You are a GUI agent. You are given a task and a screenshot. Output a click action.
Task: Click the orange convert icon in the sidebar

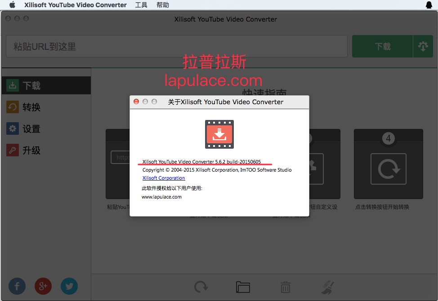tap(13, 107)
